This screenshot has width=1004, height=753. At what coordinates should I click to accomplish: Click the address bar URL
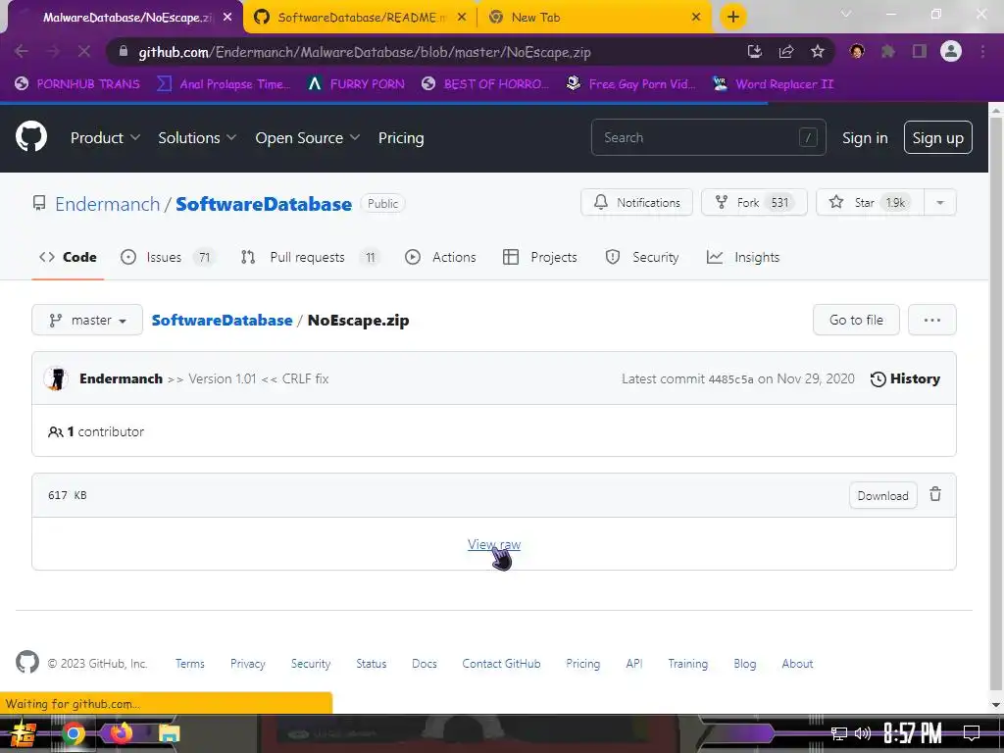pyautogui.click(x=365, y=52)
